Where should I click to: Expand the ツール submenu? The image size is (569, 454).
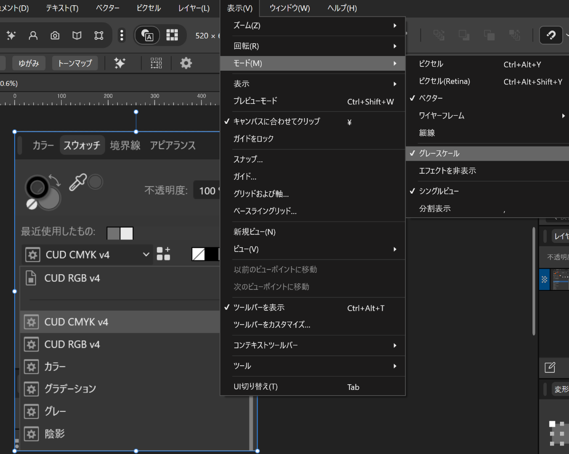click(313, 366)
